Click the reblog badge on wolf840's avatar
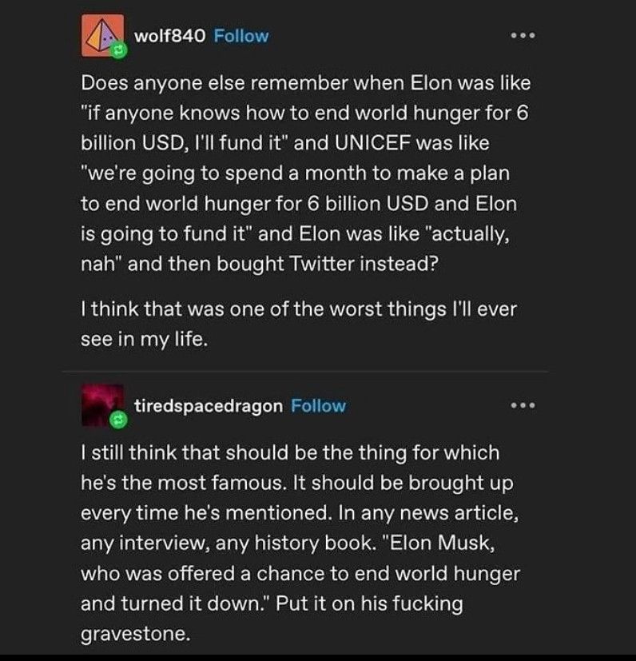The image size is (636, 661). pos(119,50)
